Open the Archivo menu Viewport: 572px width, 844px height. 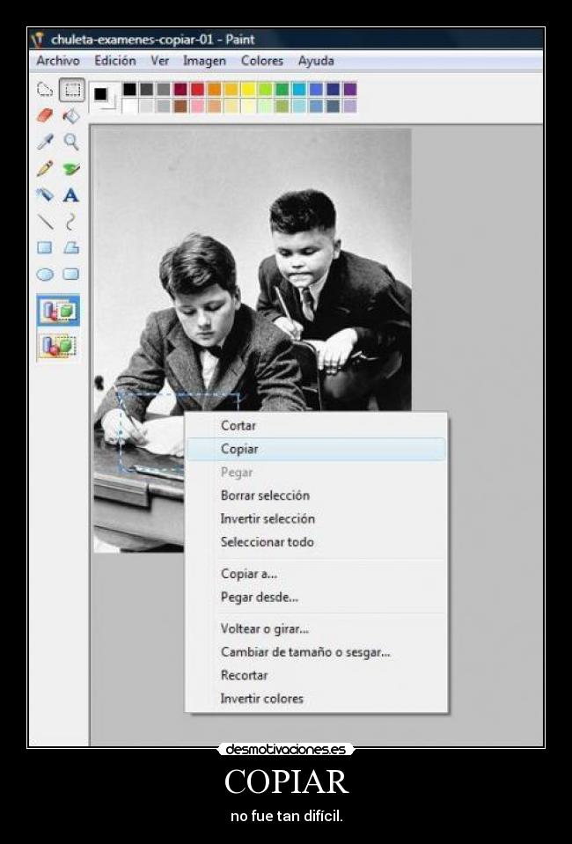[57, 61]
